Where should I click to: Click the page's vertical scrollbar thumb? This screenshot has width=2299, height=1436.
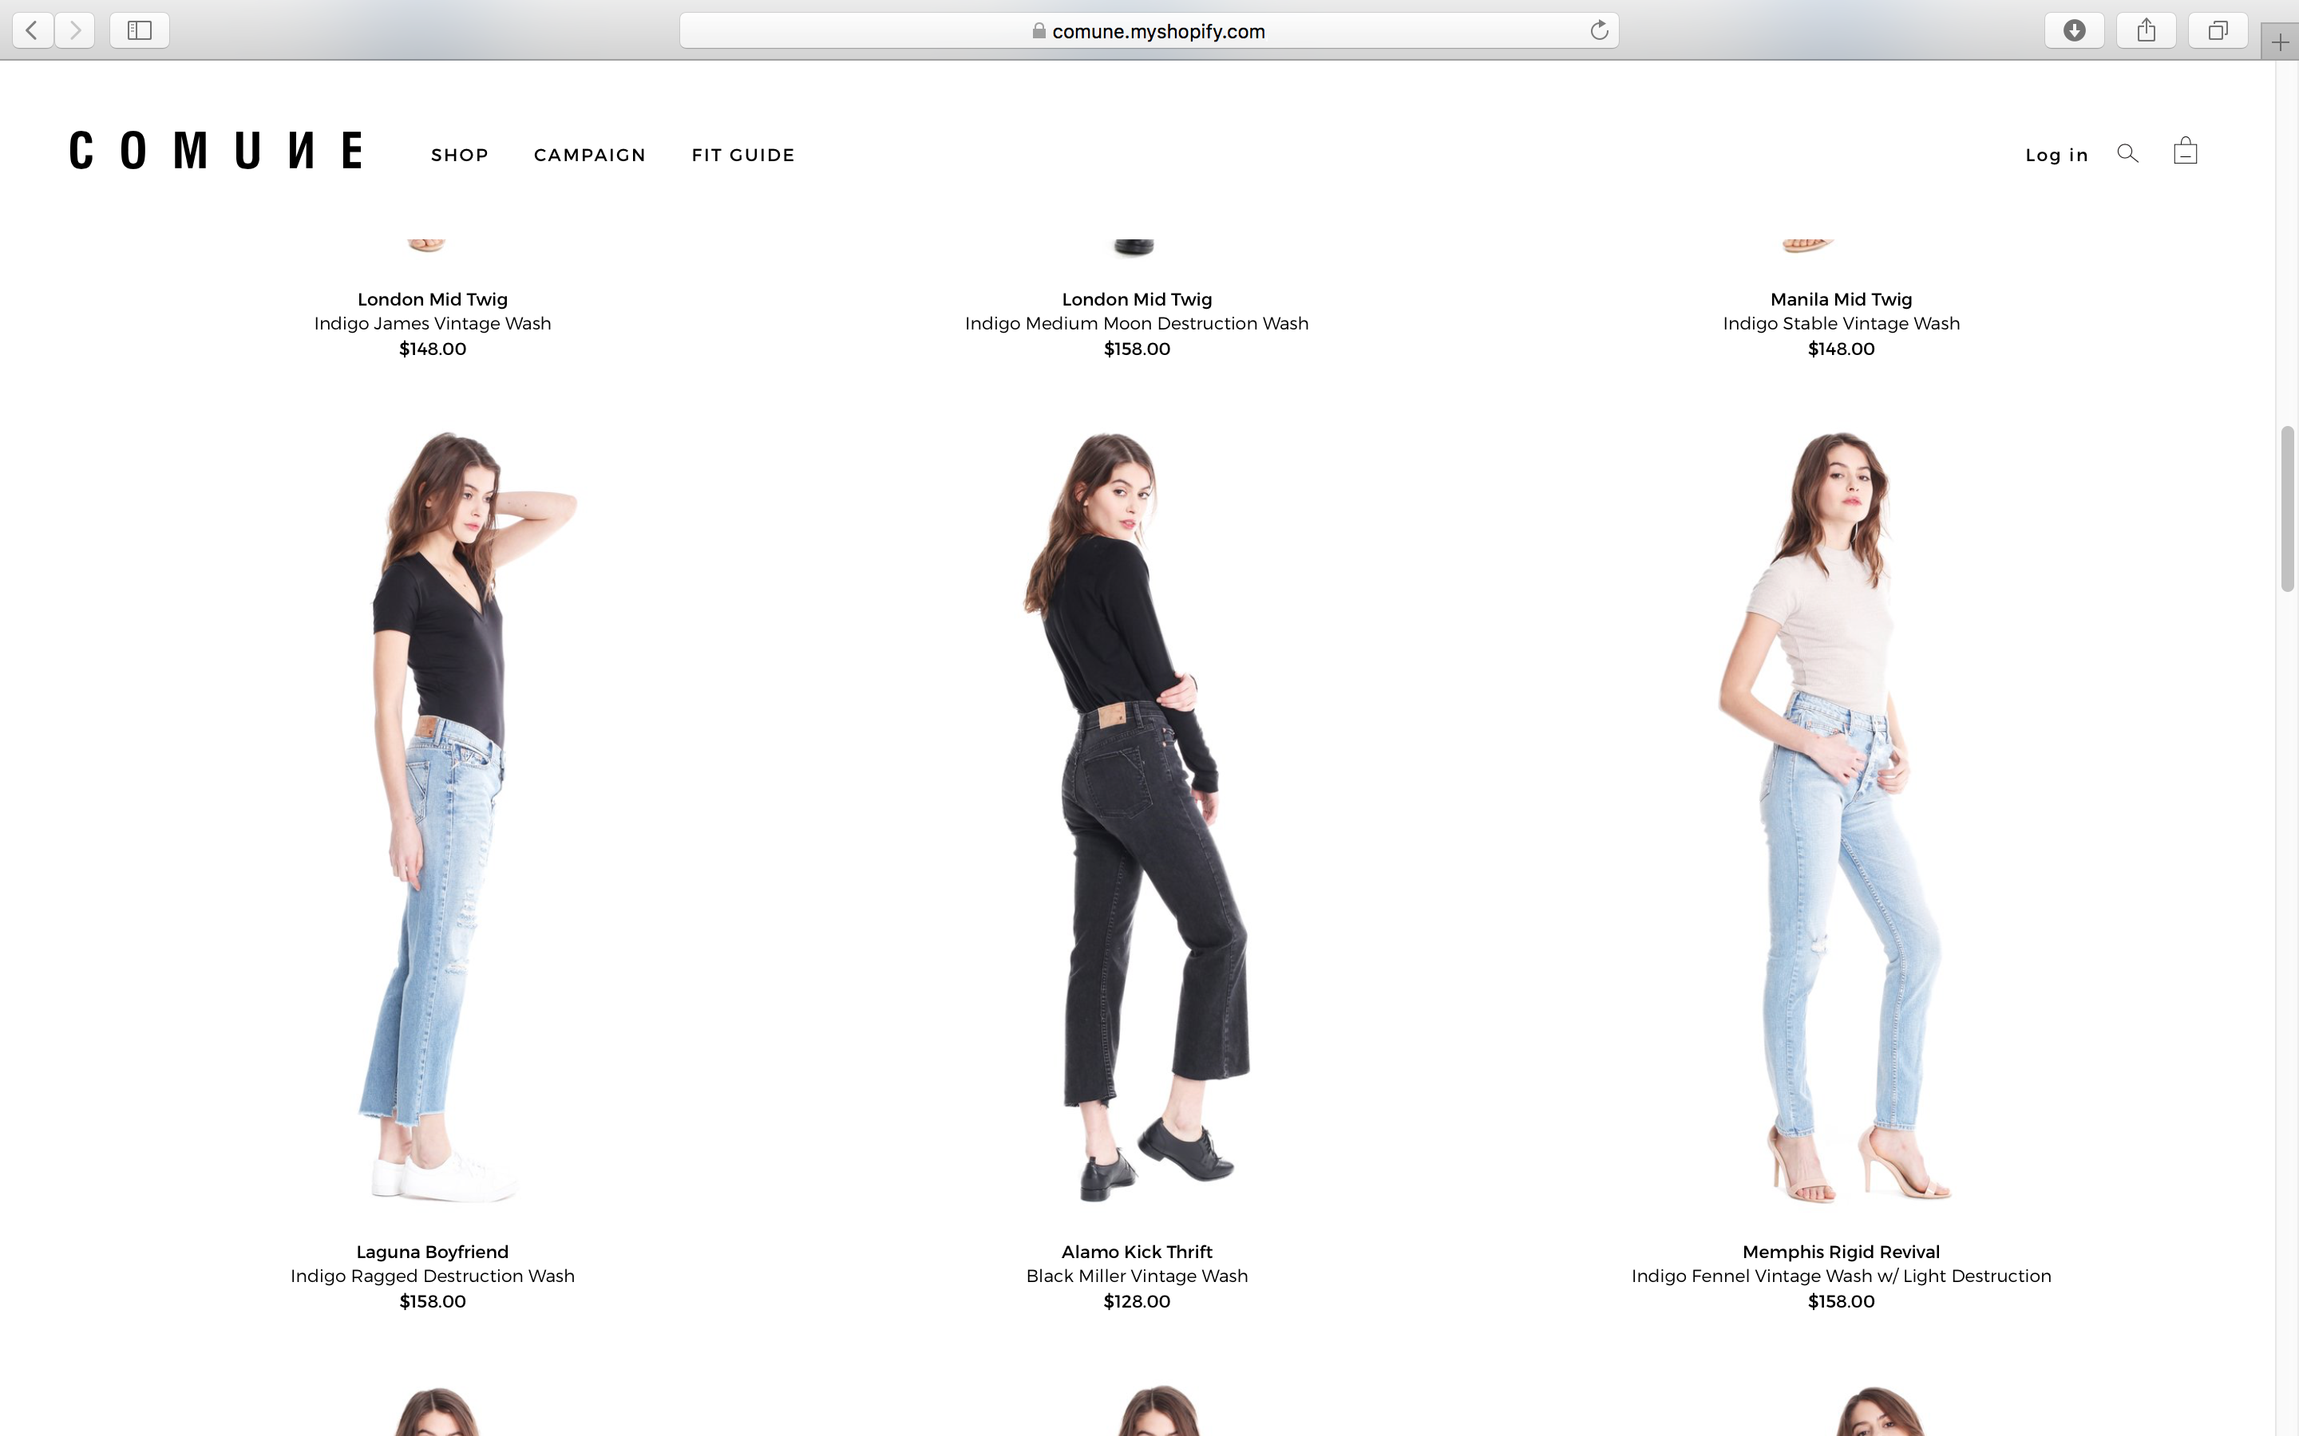click(2288, 509)
